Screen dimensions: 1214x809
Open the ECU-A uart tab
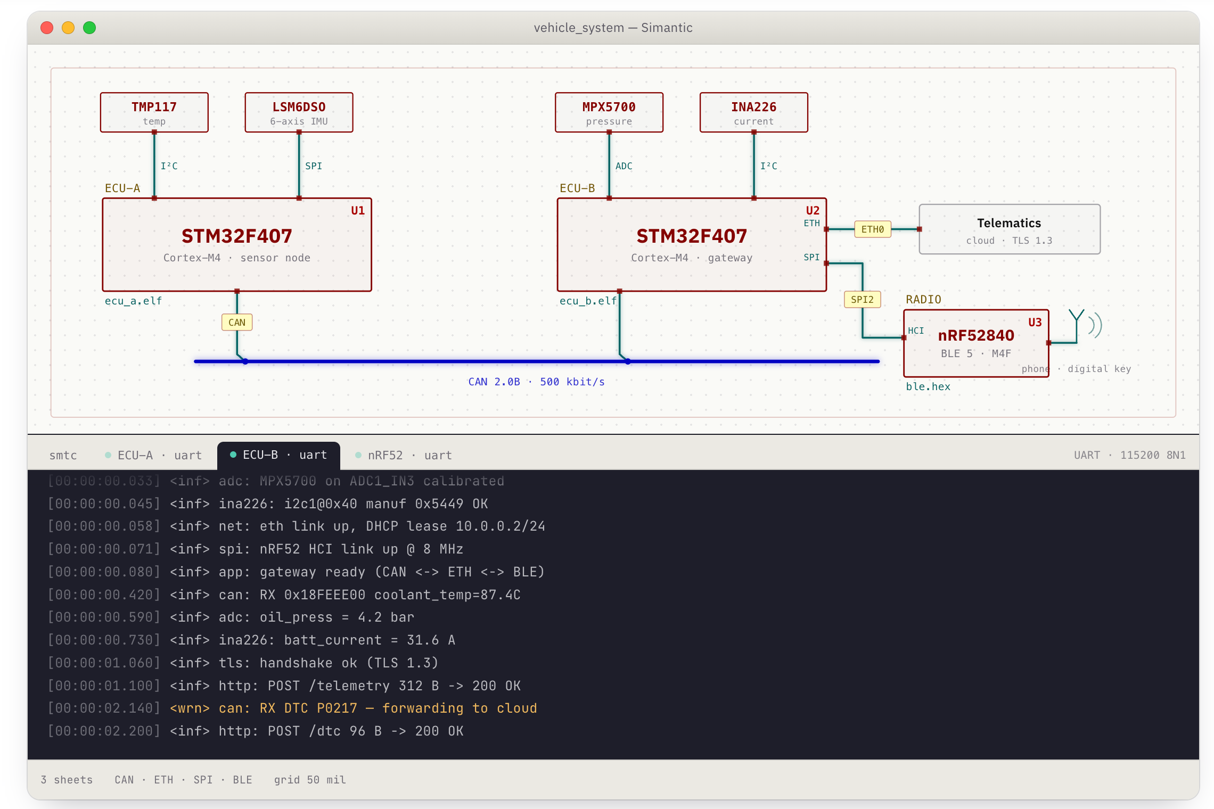tap(153, 456)
